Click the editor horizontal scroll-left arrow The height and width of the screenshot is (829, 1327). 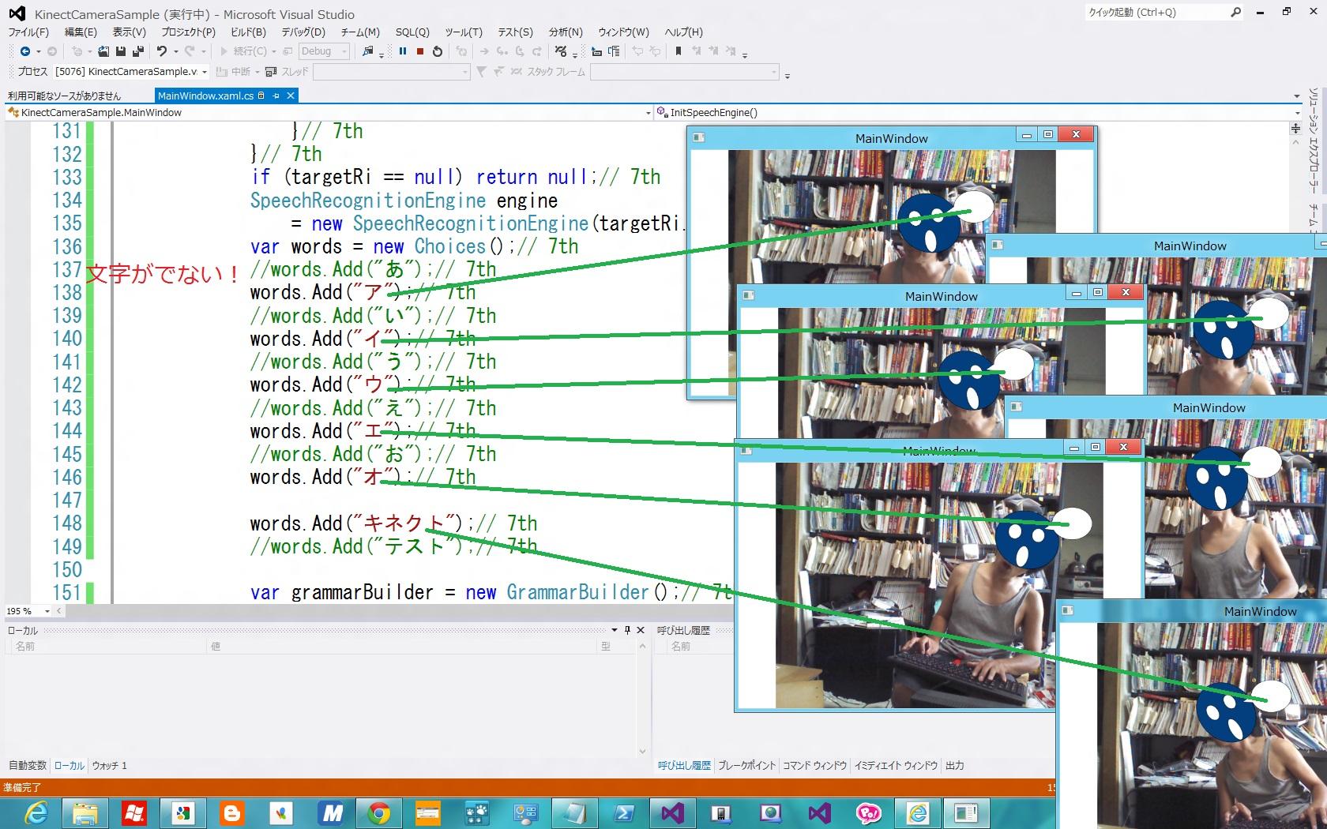59,611
